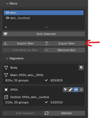This screenshot has width=100, height=118.
Task: Click the checkmark next to 825/825
Action: 46,80
